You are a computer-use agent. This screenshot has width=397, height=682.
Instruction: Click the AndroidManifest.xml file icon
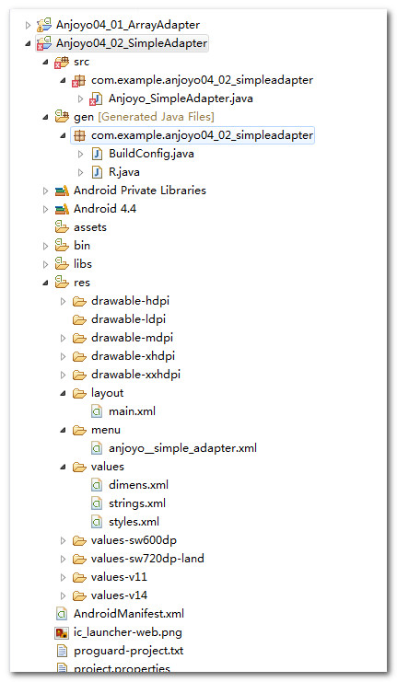point(62,614)
